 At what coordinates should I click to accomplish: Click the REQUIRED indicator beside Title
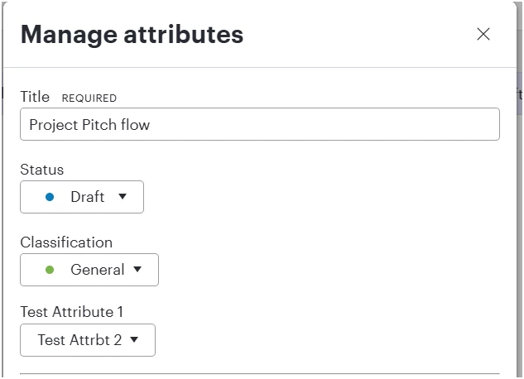(89, 98)
